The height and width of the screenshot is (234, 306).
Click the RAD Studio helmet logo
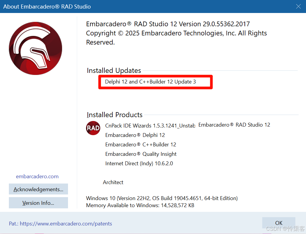coord(35,48)
